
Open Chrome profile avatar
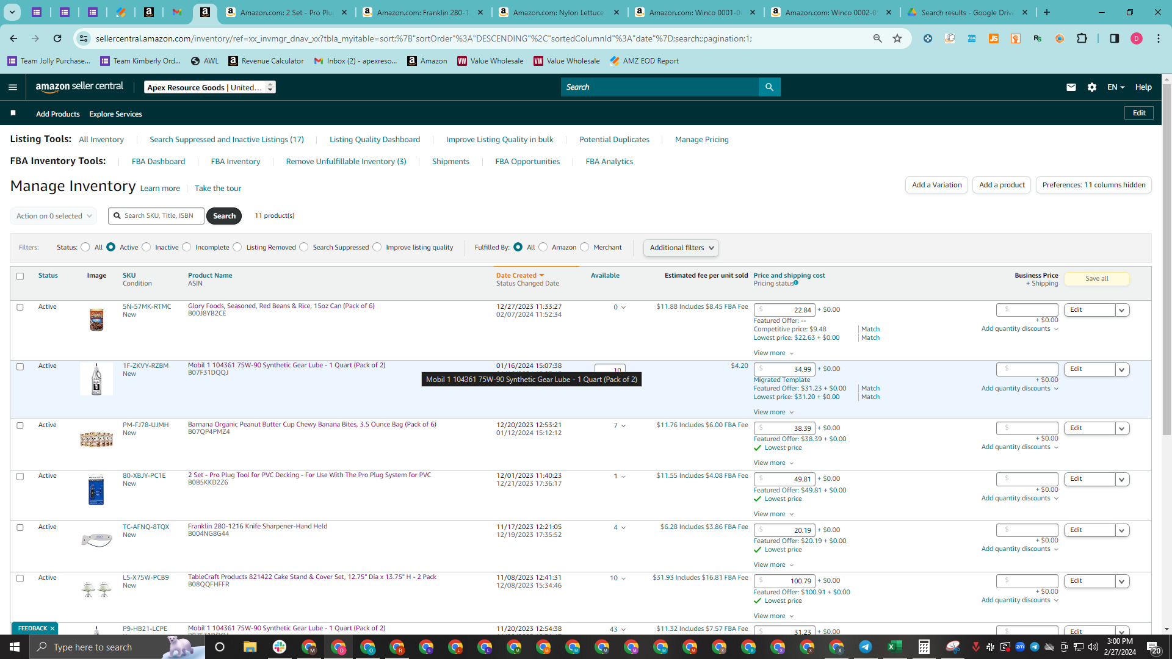1137,38
